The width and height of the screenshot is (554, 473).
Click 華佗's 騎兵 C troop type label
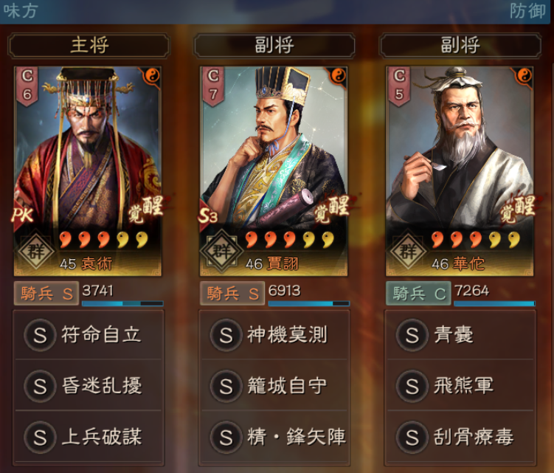(418, 294)
